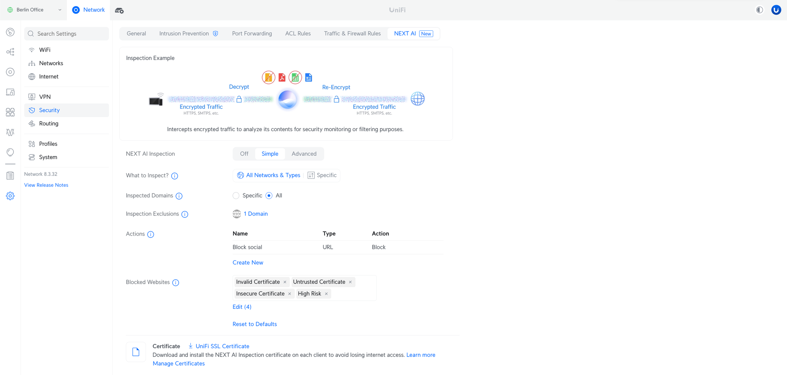The image size is (787, 375).
Task: Click info icon next to What to Inspect
Action: (175, 176)
